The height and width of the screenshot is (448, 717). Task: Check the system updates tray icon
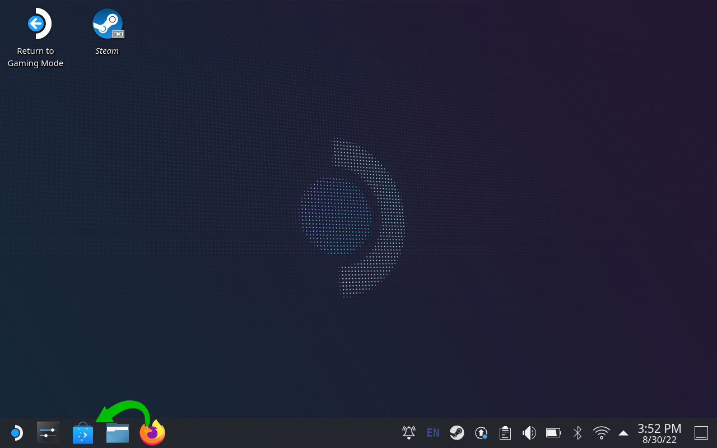(x=481, y=433)
